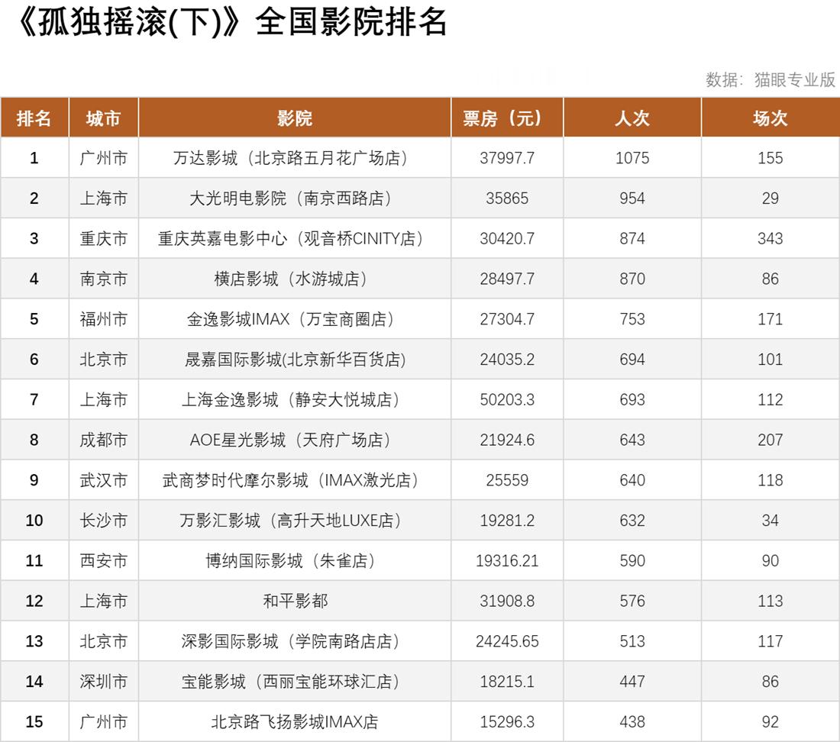This screenshot has width=840, height=742.
Task: Click box office value 50203.3
Action: click(507, 399)
